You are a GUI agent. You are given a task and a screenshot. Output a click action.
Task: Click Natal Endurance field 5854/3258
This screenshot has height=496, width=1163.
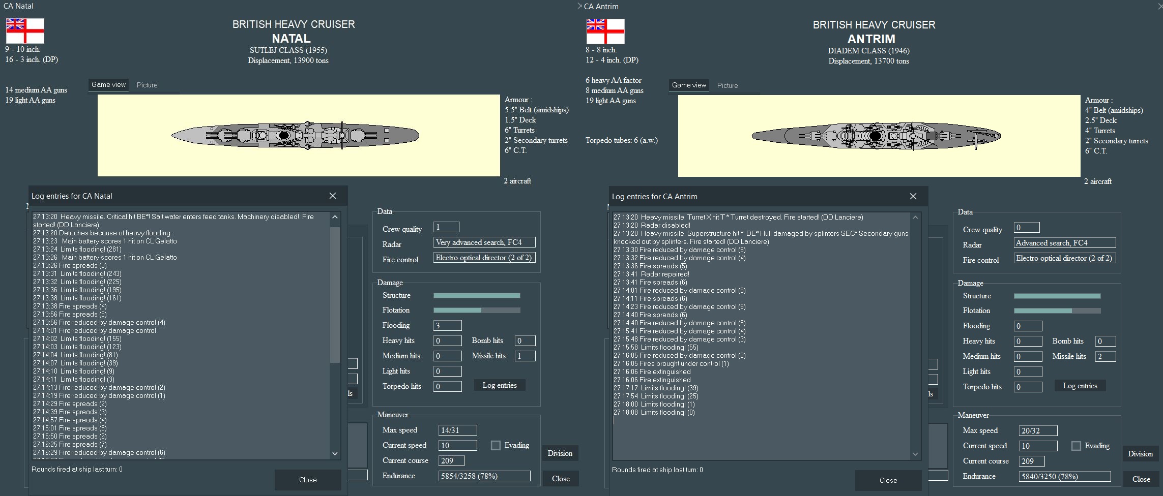pos(484,476)
